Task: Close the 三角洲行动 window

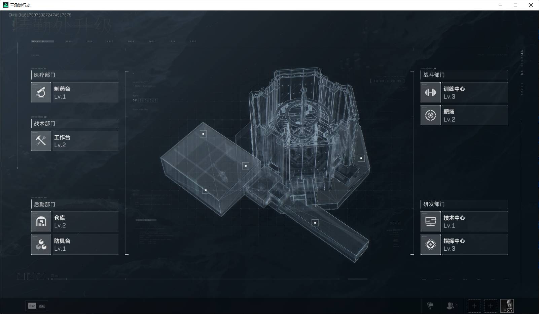Action: (x=531, y=5)
